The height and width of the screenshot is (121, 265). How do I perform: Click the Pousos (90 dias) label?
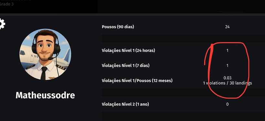point(118,27)
